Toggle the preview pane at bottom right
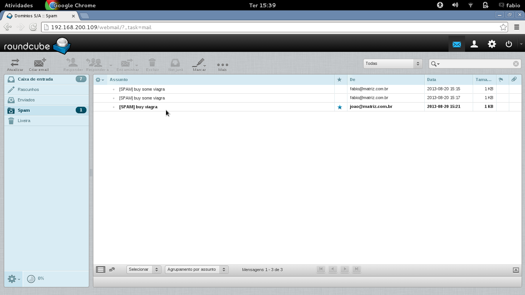The width and height of the screenshot is (525, 295). click(x=516, y=270)
